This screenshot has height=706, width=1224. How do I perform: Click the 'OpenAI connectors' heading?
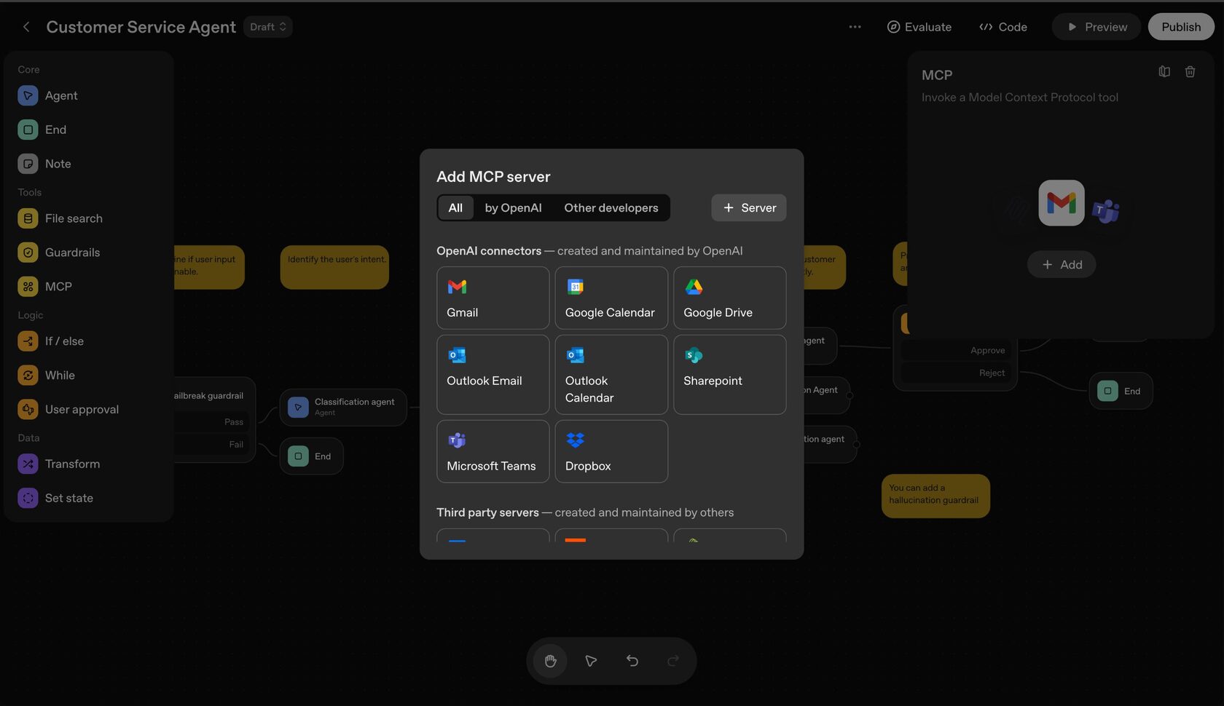click(x=489, y=251)
